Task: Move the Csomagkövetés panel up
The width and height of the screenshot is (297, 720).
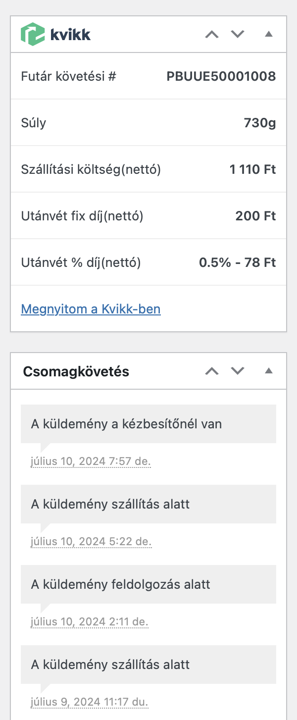Action: pyautogui.click(x=212, y=371)
